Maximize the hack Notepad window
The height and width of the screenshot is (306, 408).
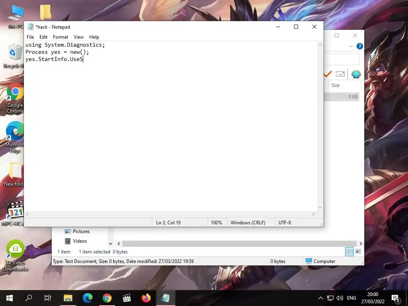(296, 27)
